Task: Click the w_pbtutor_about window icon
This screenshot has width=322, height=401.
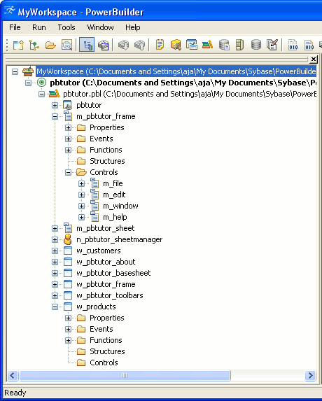Action: click(x=68, y=262)
